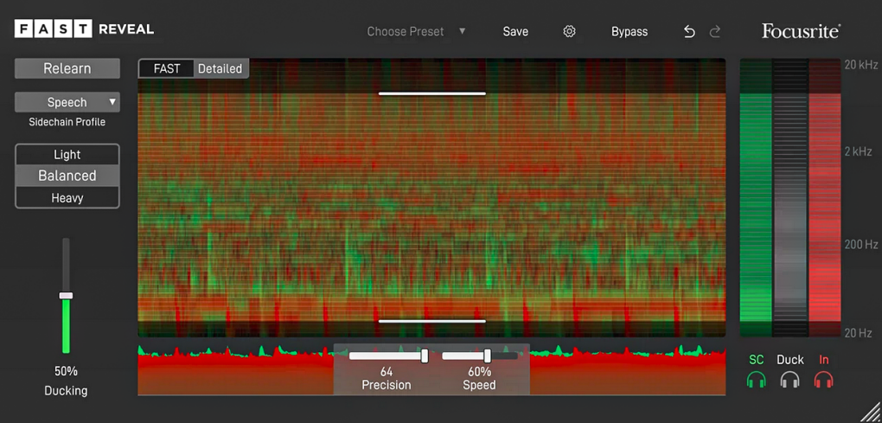This screenshot has height=423, width=882.
Task: Toggle the Bypass button
Action: click(x=630, y=31)
